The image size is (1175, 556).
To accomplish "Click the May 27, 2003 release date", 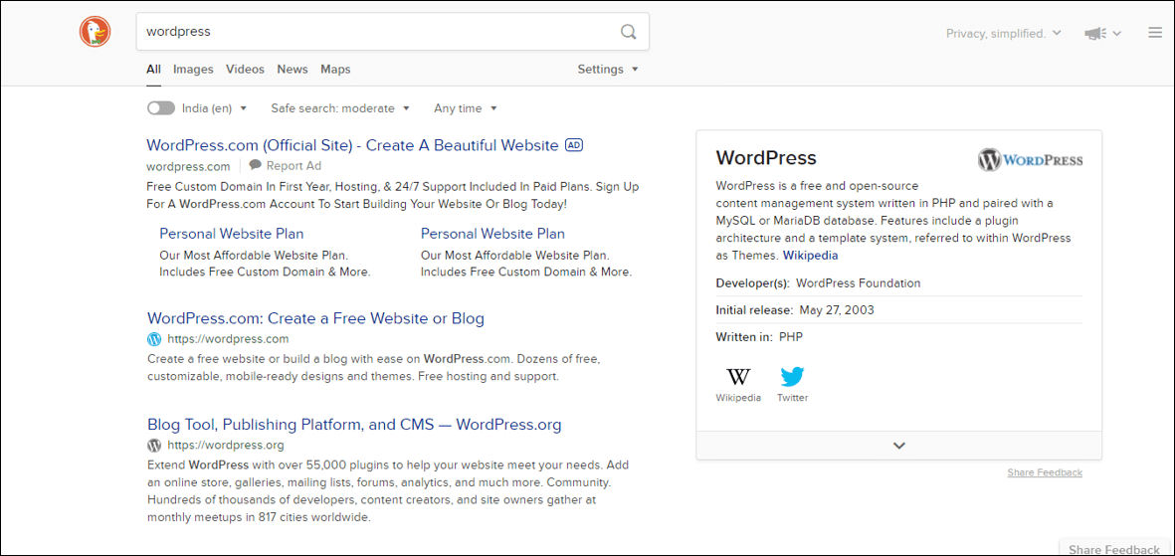I will [x=837, y=310].
